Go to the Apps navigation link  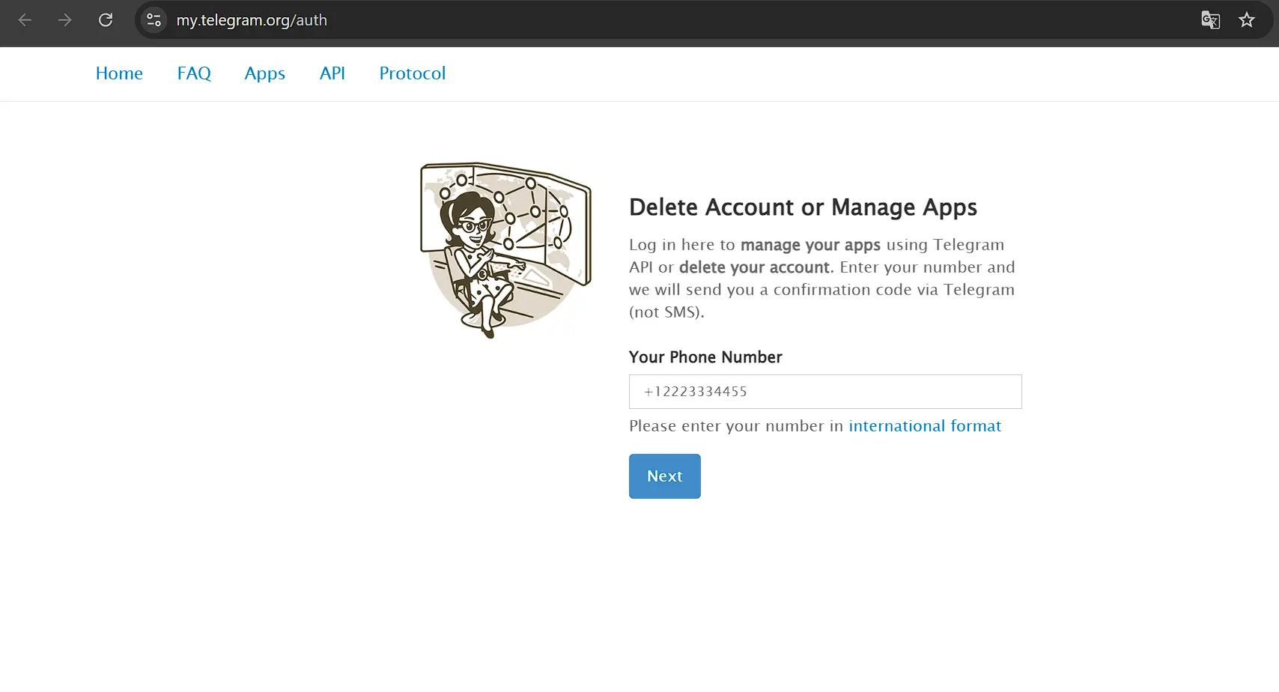(x=265, y=73)
